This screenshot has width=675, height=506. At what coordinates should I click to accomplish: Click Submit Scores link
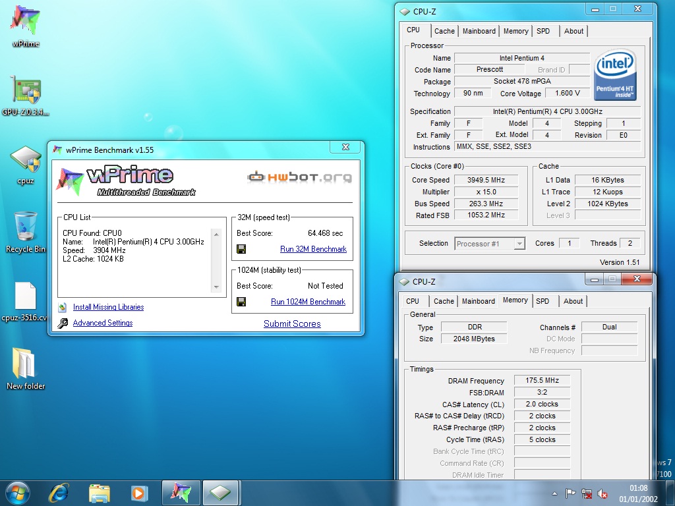(292, 323)
